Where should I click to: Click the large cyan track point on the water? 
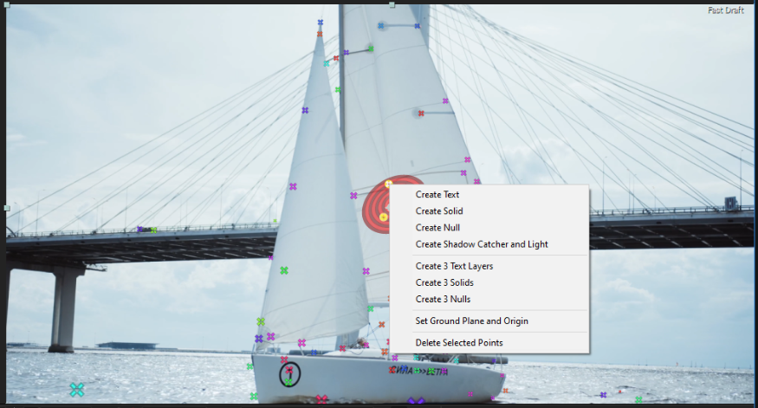coord(77,390)
